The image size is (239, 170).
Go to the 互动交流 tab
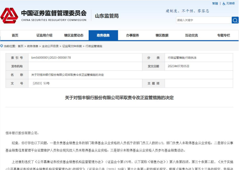(191, 36)
